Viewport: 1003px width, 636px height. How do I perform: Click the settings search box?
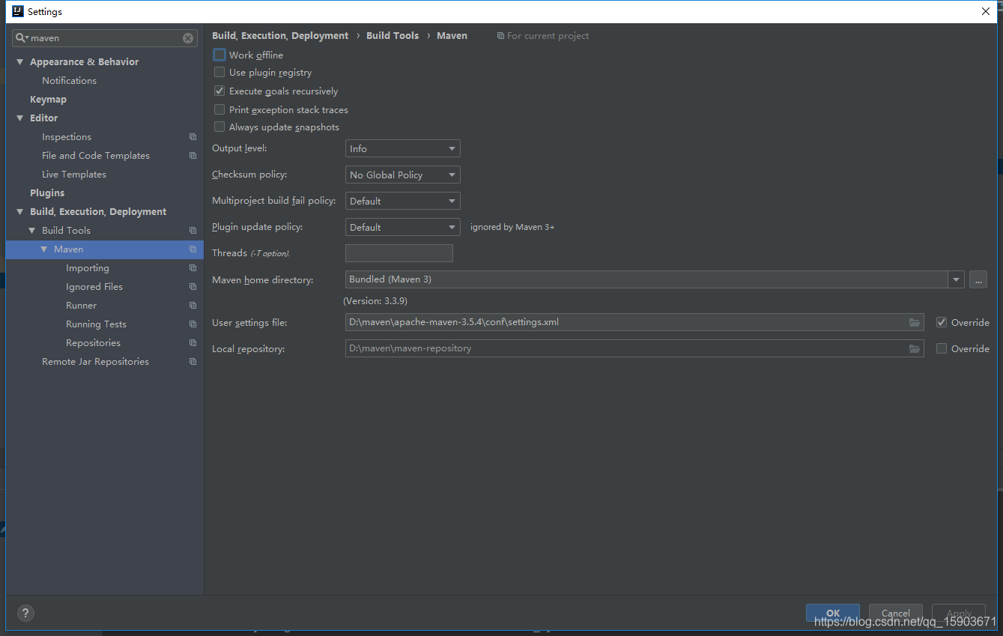click(x=105, y=38)
